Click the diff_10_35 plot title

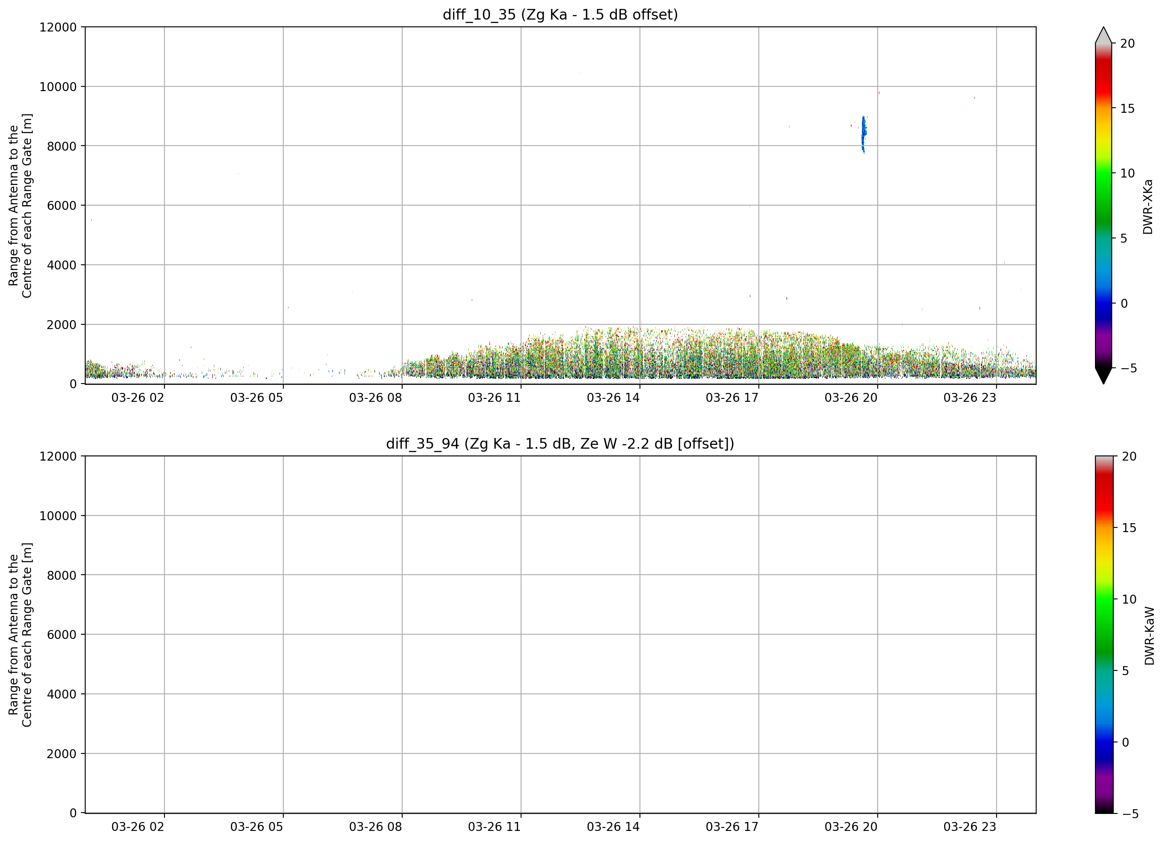pos(560,15)
